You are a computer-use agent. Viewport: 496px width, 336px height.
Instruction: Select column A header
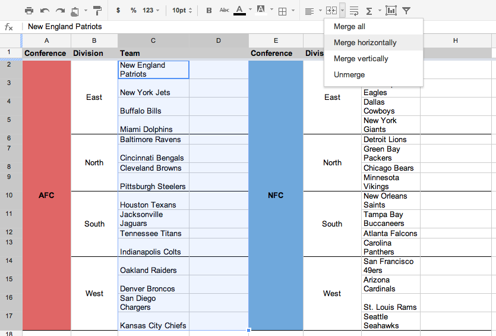pos(46,40)
